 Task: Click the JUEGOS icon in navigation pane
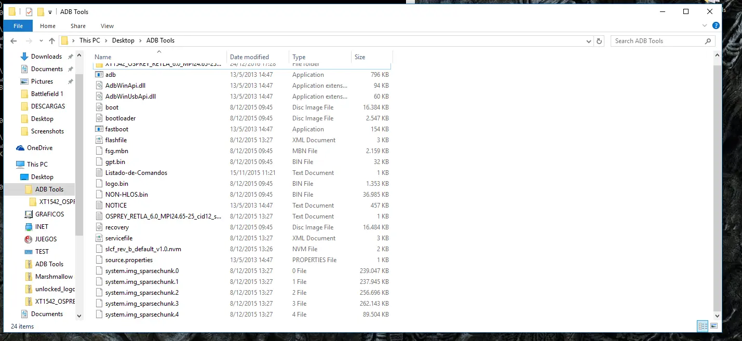pyautogui.click(x=29, y=239)
